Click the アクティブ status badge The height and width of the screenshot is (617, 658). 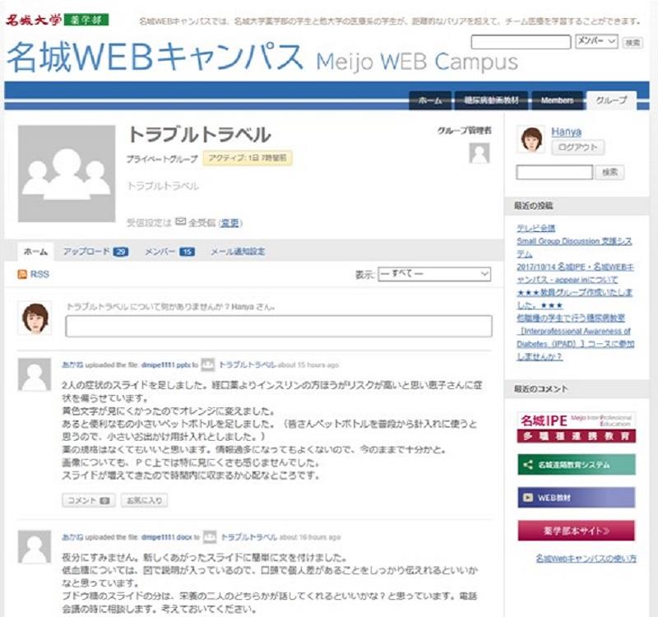248,158
